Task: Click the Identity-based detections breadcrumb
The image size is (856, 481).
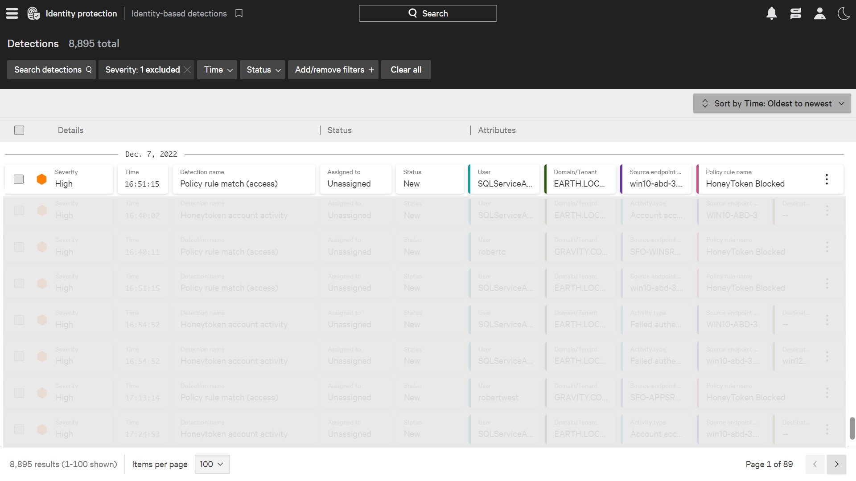Action: coord(179,13)
